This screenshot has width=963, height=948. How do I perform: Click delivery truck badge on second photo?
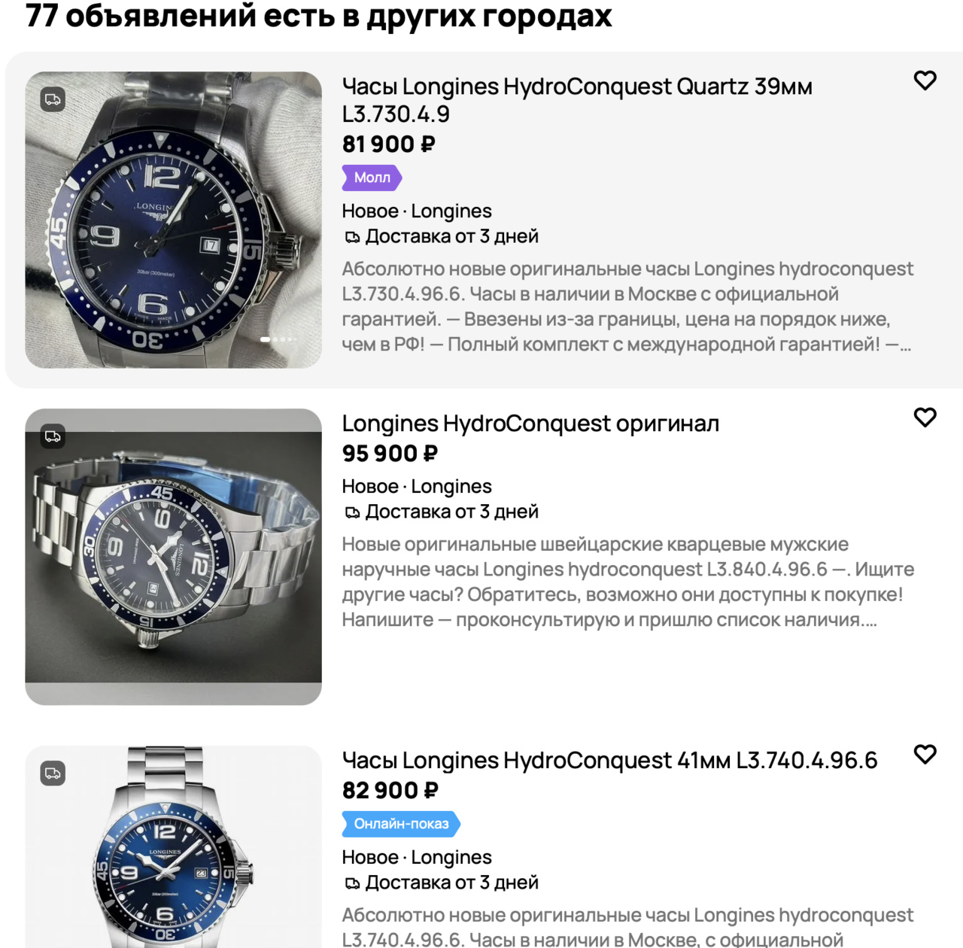pyautogui.click(x=53, y=436)
